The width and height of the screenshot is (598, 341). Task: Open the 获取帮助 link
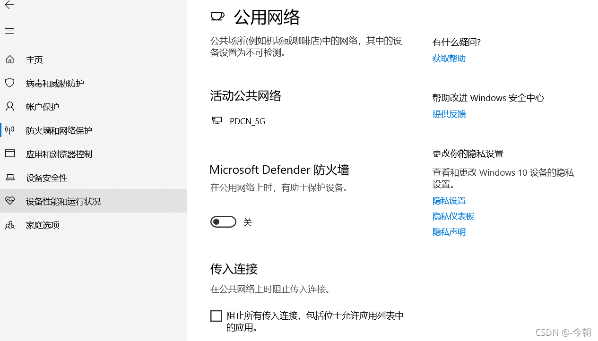[x=449, y=59]
